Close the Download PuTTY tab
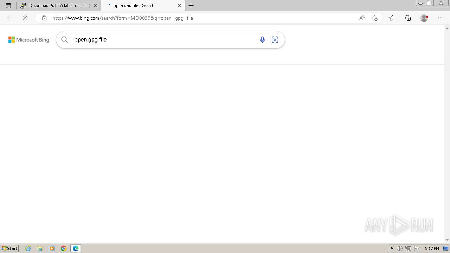Screen dimensions: 450x253 [95, 6]
